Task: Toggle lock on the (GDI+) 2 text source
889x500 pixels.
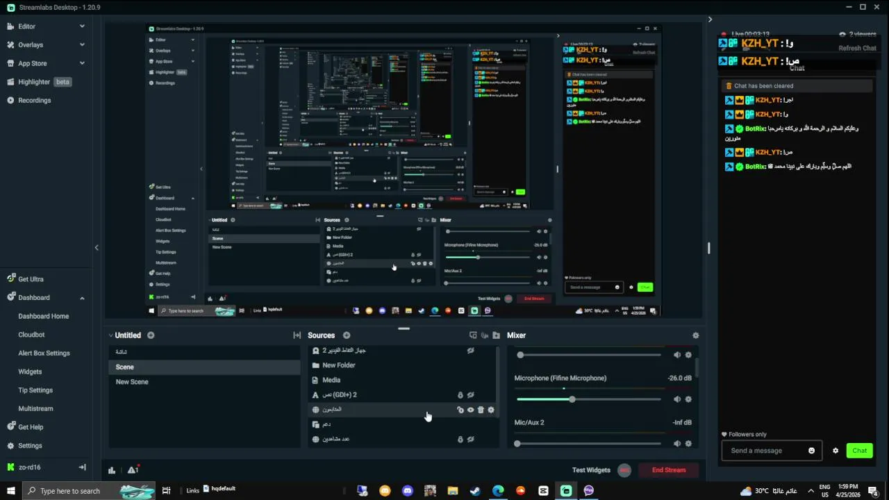Action: 460,395
